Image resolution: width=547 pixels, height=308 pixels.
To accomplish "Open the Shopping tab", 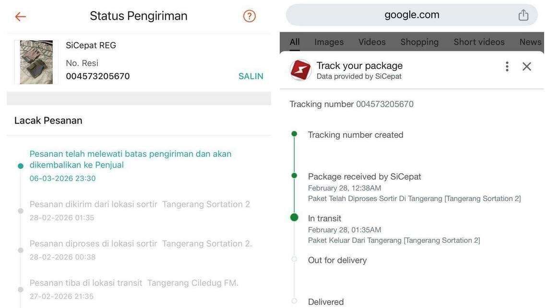I will 419,42.
